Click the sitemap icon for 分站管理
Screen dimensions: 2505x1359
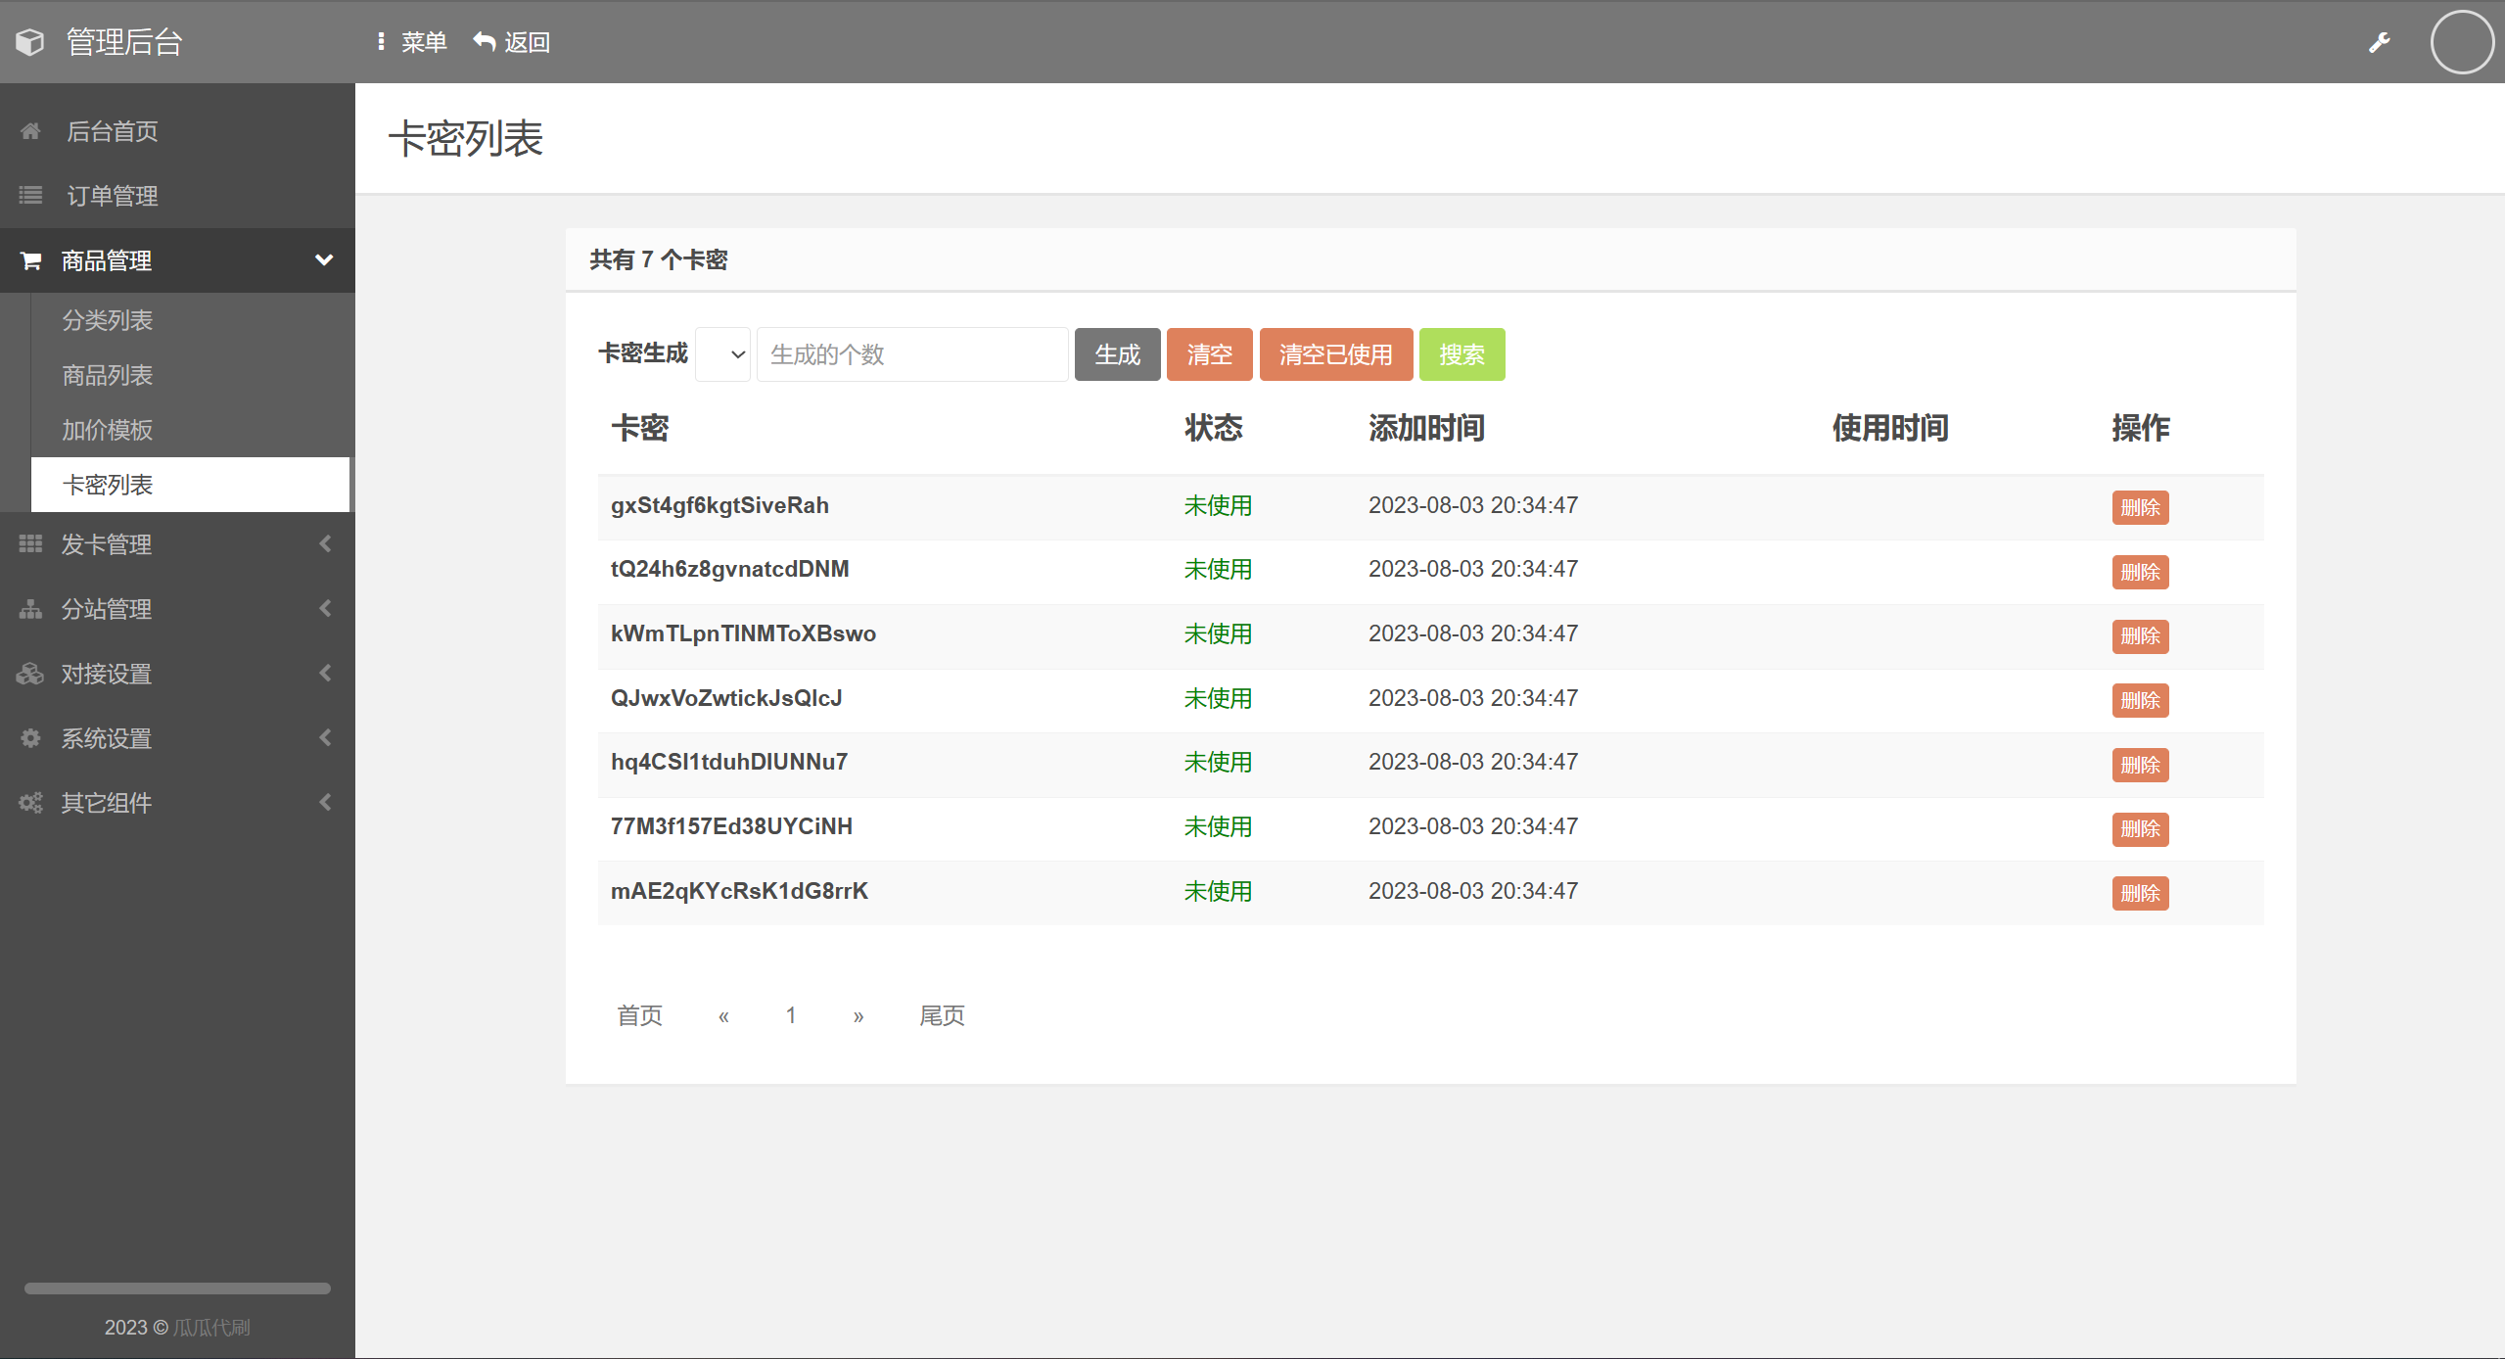pos(30,609)
